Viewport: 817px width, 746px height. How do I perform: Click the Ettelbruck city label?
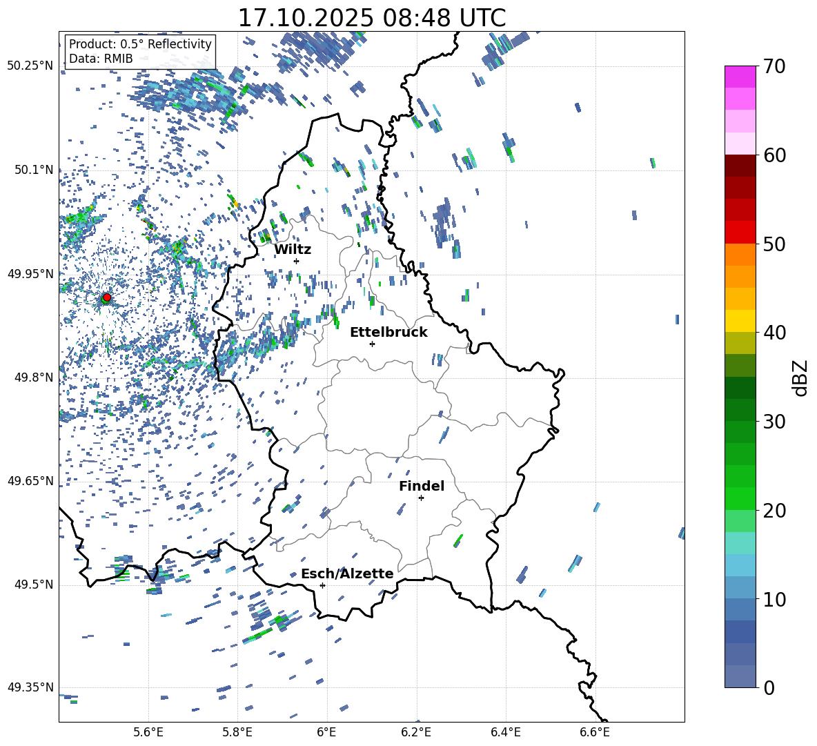[x=388, y=333]
